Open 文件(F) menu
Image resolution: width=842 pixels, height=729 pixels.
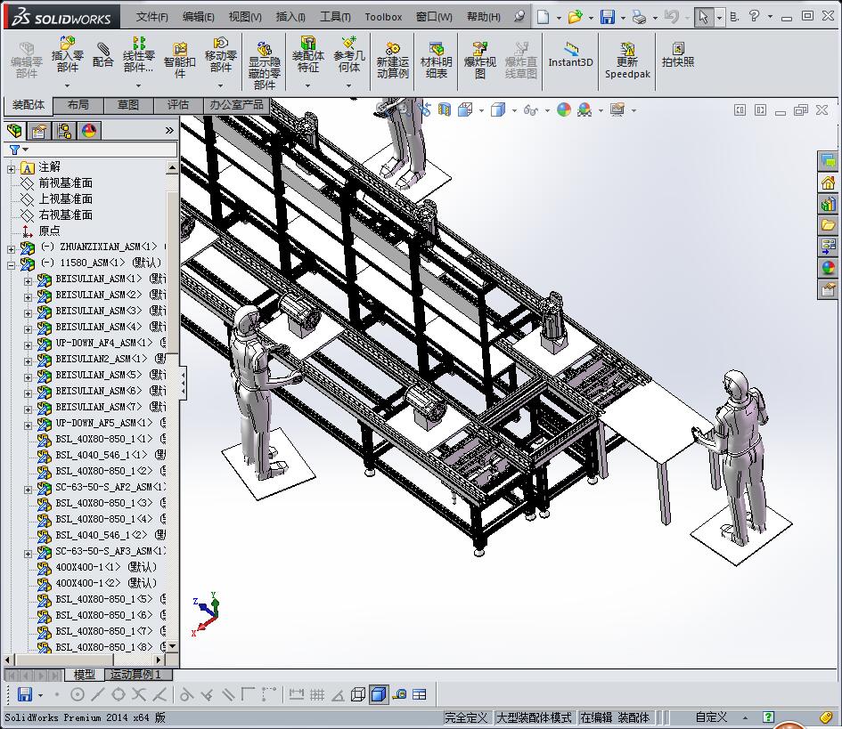coord(151,17)
